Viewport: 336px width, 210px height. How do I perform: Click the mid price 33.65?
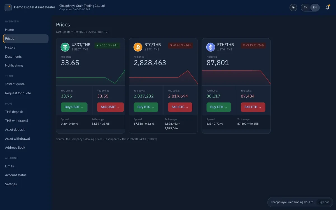click(x=70, y=63)
